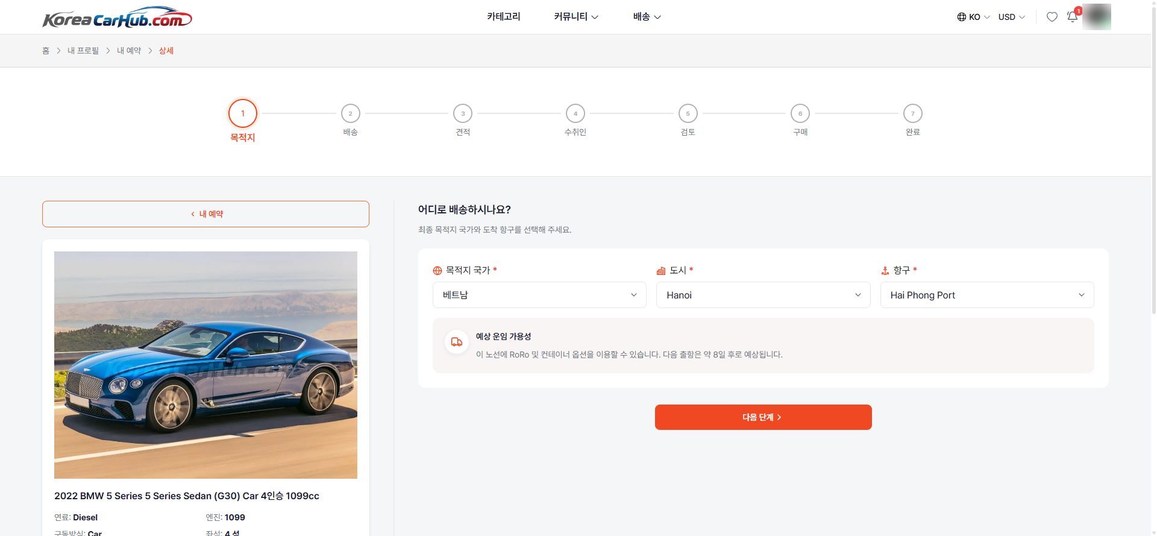
Task: Open the 항구 dropdown showing Hai Phong Port
Action: (987, 295)
